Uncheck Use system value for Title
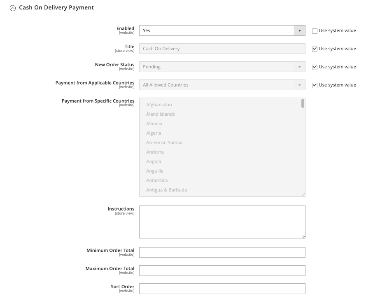Viewport: 366px width, 299px height. point(315,49)
